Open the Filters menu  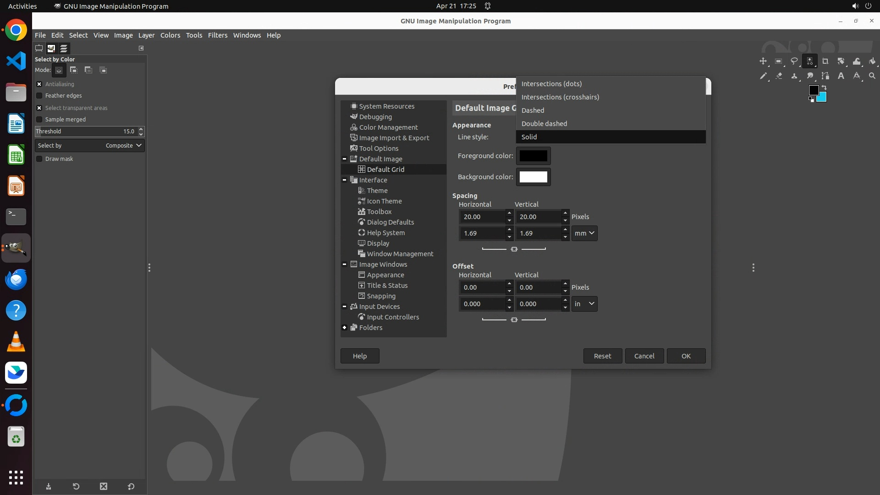click(217, 35)
